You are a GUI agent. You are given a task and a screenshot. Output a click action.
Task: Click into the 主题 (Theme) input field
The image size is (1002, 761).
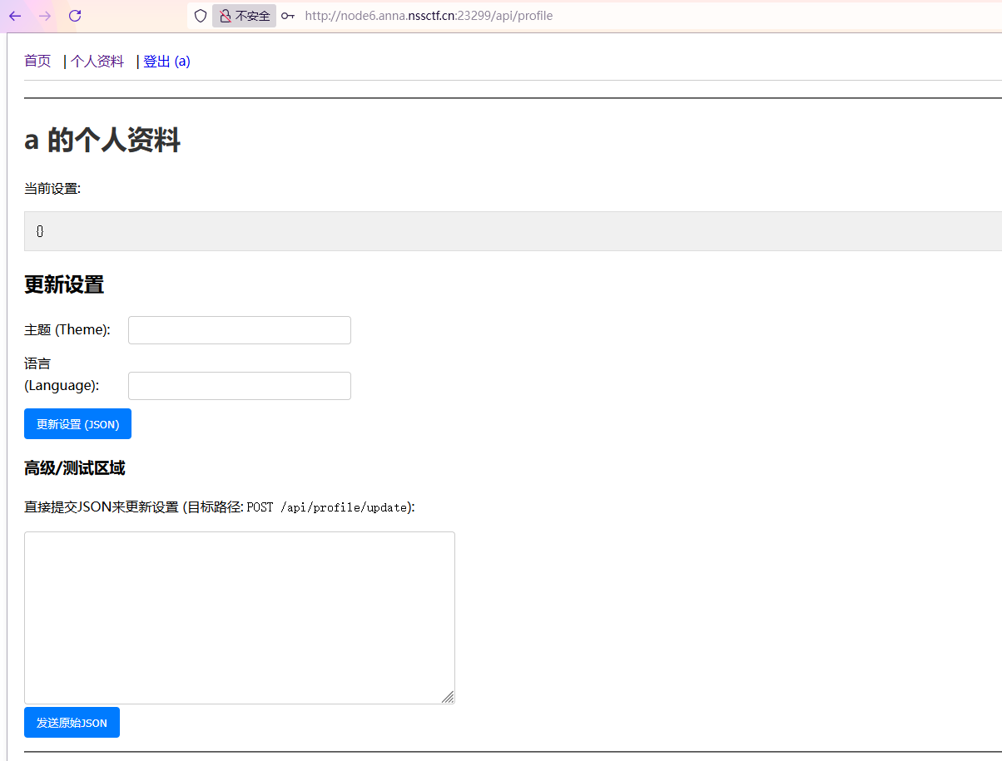point(240,330)
